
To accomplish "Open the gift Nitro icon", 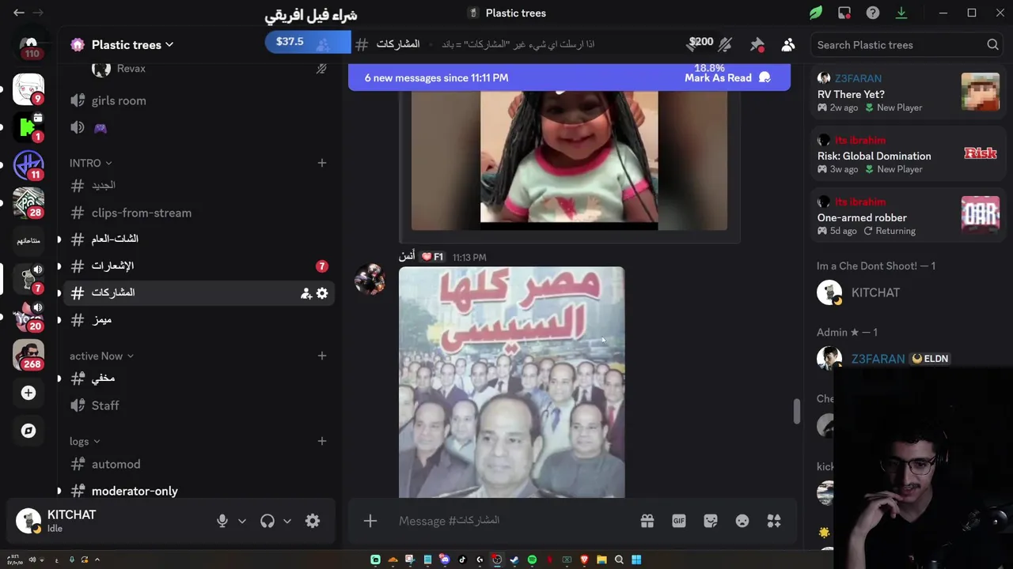I will pos(647,521).
